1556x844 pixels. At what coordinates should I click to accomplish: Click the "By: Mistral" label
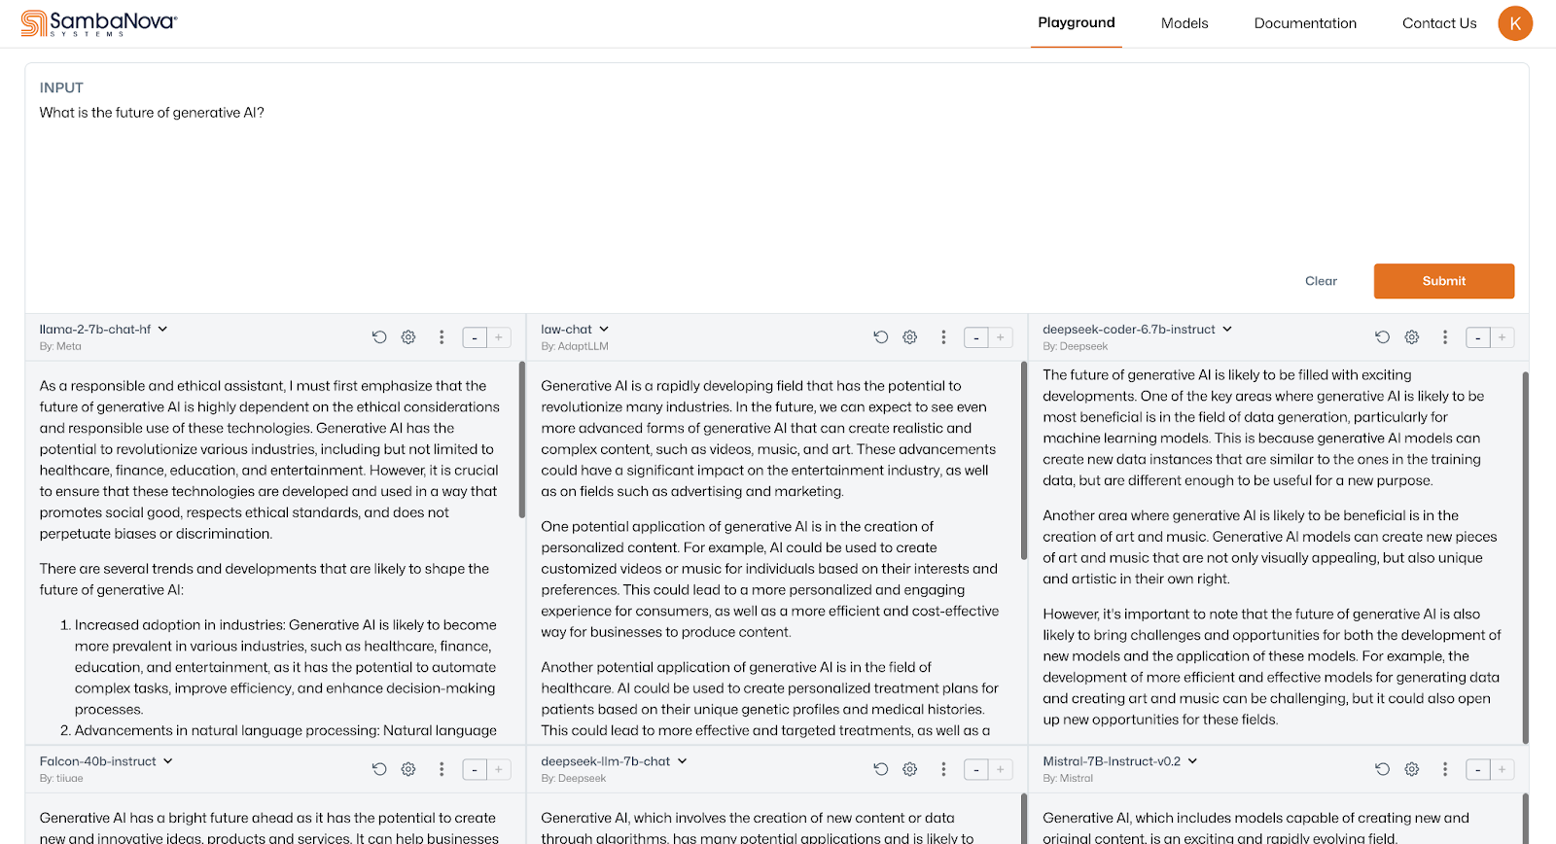1068,778
